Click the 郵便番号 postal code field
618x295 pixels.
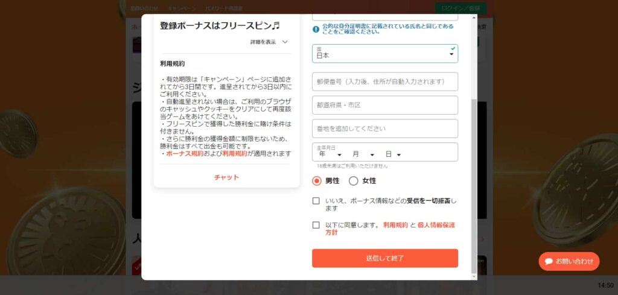coord(384,81)
